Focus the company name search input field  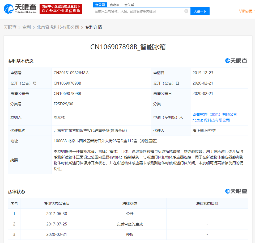click(x=138, y=11)
